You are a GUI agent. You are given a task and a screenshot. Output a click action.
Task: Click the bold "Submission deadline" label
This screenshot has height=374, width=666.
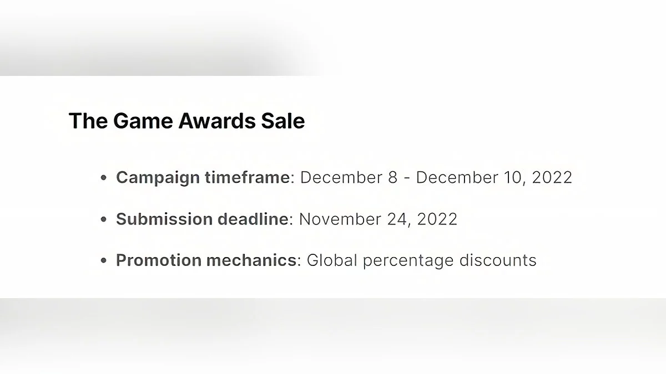coord(201,219)
